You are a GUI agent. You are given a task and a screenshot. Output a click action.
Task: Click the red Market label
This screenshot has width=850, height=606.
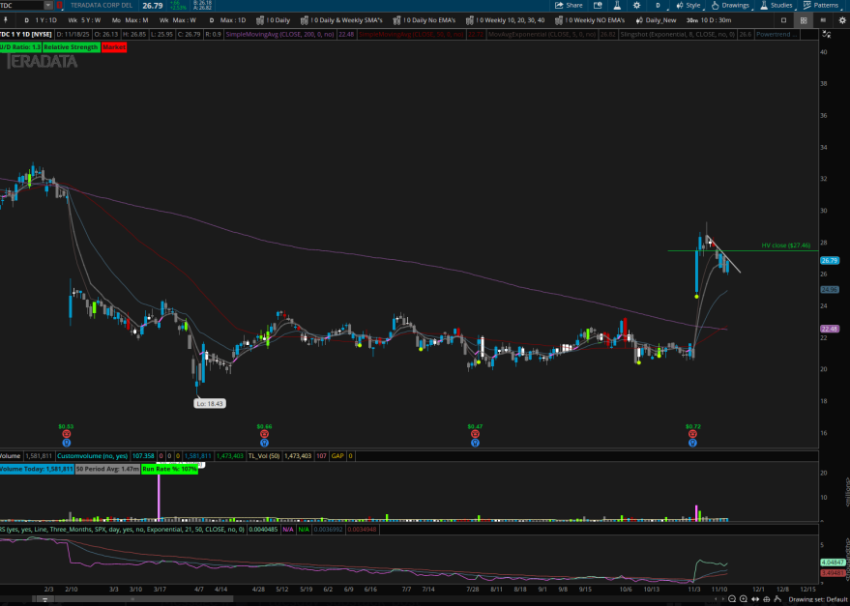[114, 47]
